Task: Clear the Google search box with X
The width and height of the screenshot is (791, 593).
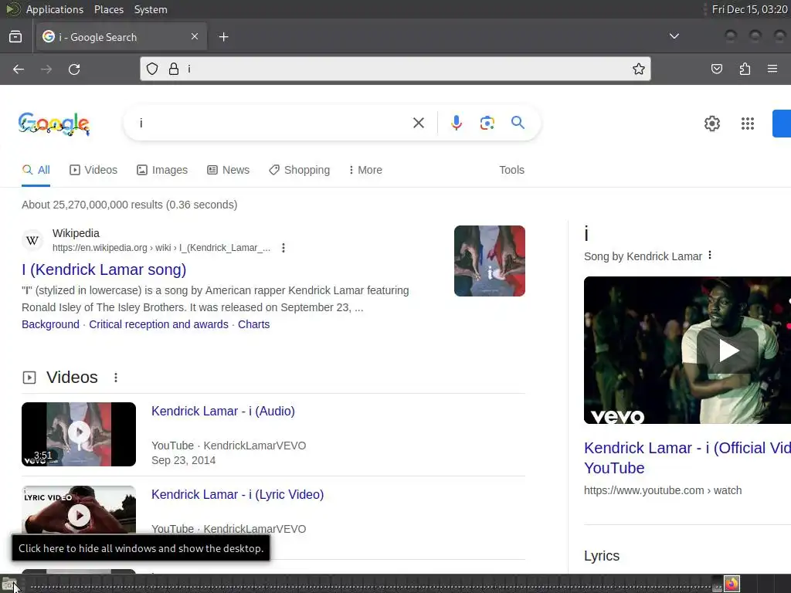Action: click(x=418, y=123)
